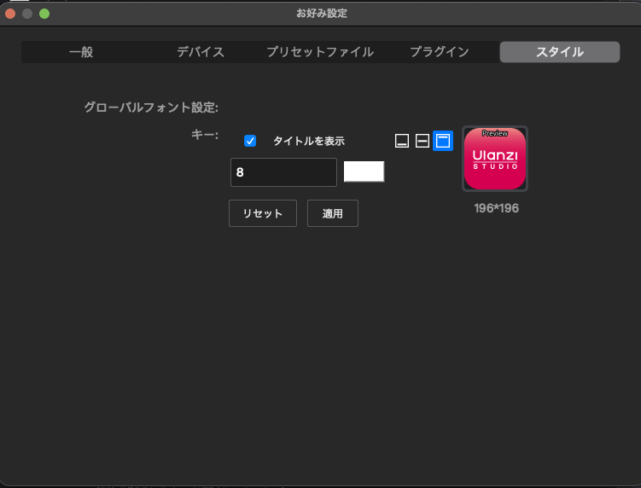Focus the font size field showing 8
The width and height of the screenshot is (641, 488).
click(283, 172)
